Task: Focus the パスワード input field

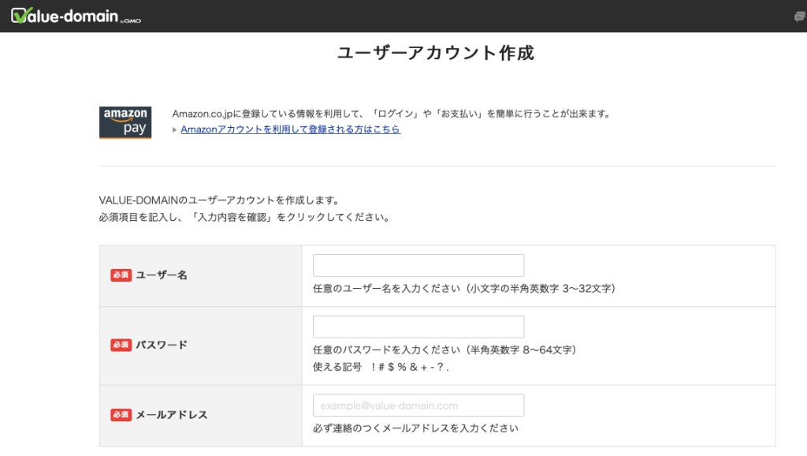Action: coord(418,327)
